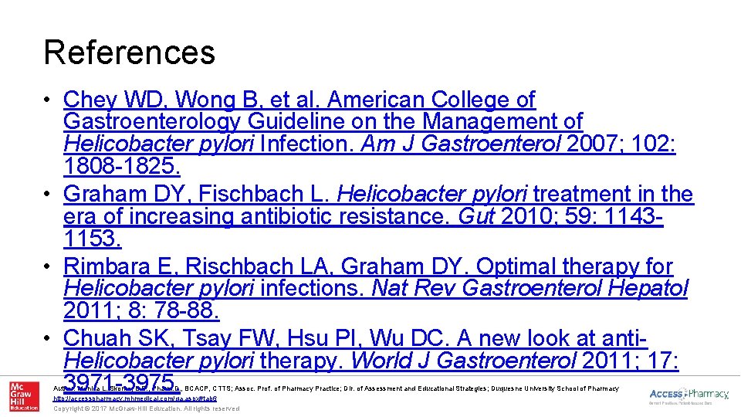Click 'World J Gastroenterol' journal name

click(x=472, y=361)
